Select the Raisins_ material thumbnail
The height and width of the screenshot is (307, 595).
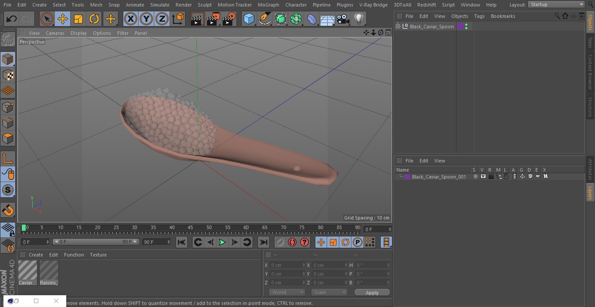click(x=49, y=273)
